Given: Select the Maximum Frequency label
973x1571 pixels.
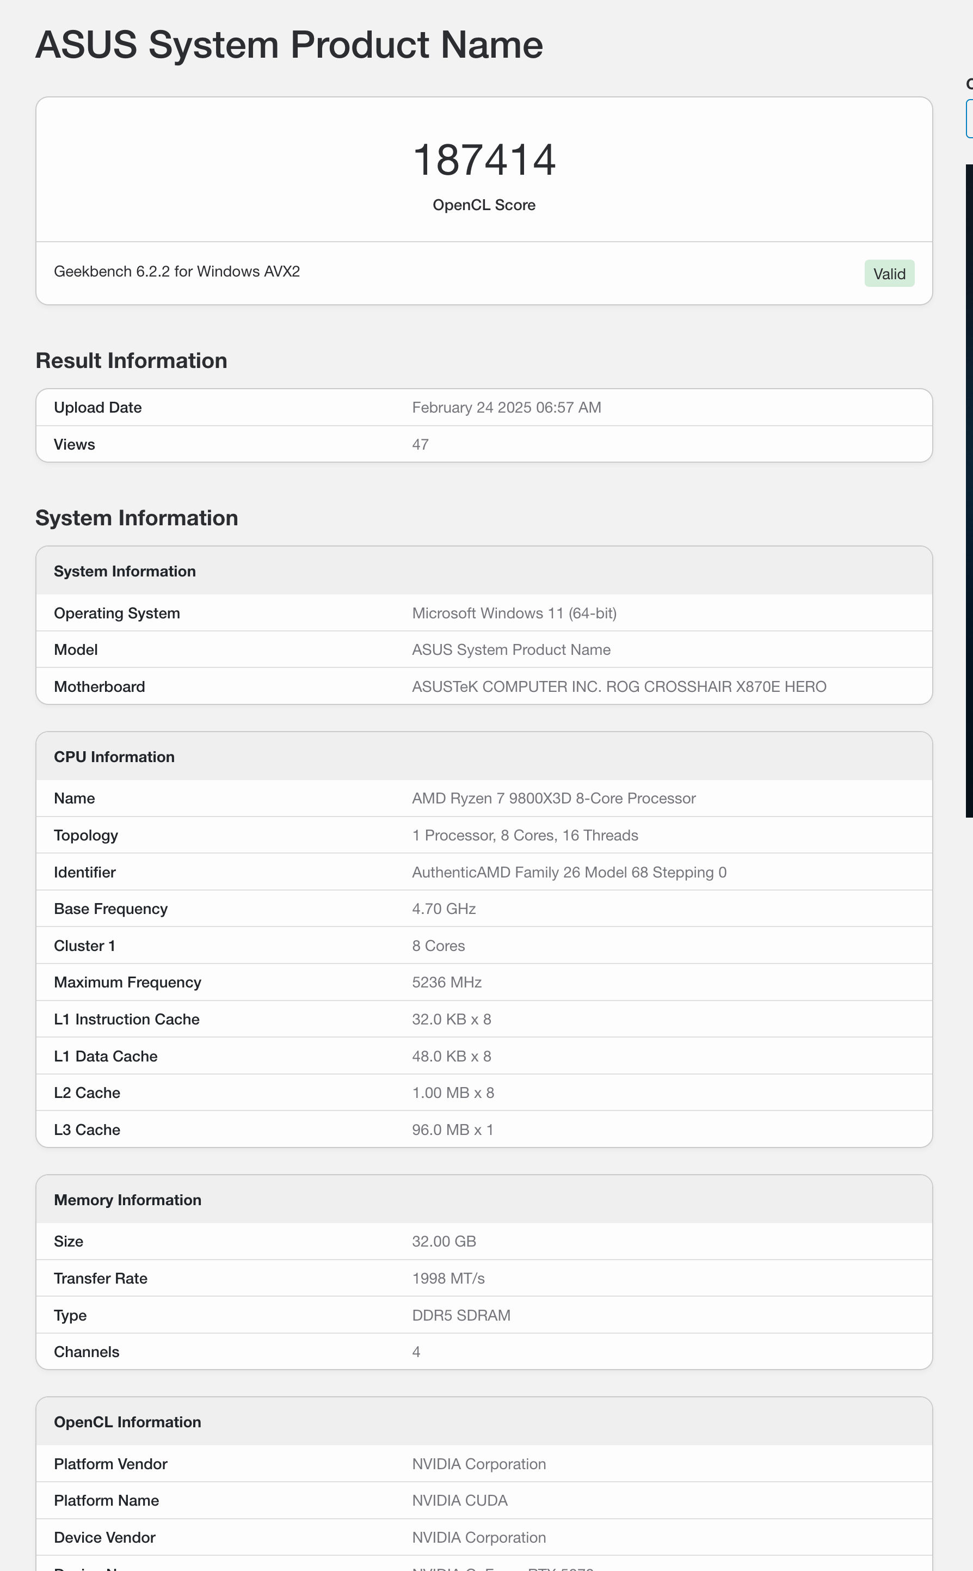Looking at the screenshot, I should coord(127,982).
